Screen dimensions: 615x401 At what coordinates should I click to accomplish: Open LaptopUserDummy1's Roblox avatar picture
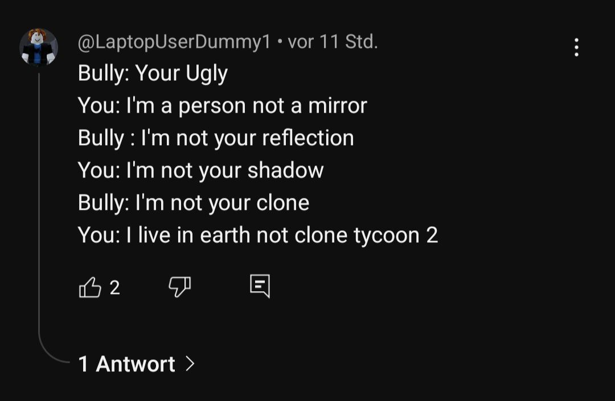click(x=39, y=47)
